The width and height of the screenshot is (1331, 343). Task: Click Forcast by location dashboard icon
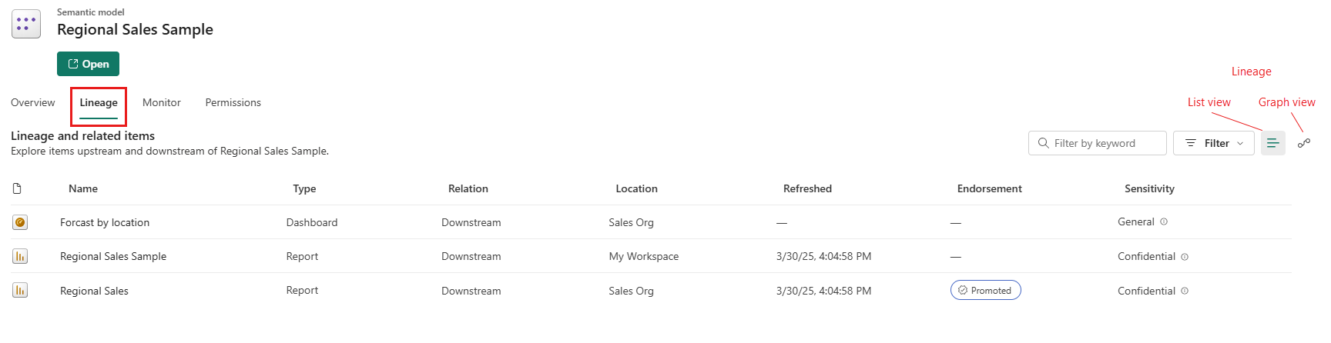pyautogui.click(x=20, y=222)
